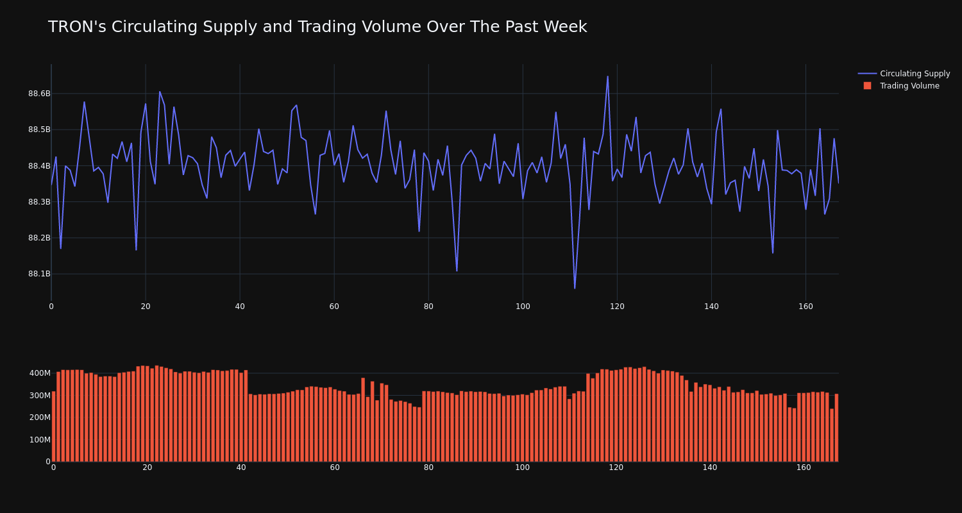Select the 88.3B y-axis label
This screenshot has width=962, height=513.
pyautogui.click(x=39, y=202)
